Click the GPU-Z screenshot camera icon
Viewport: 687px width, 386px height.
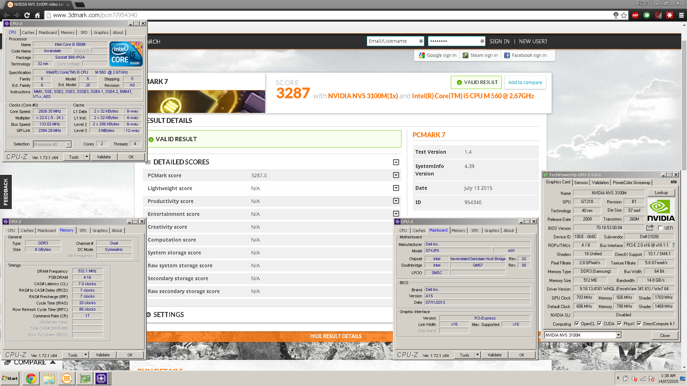[674, 182]
